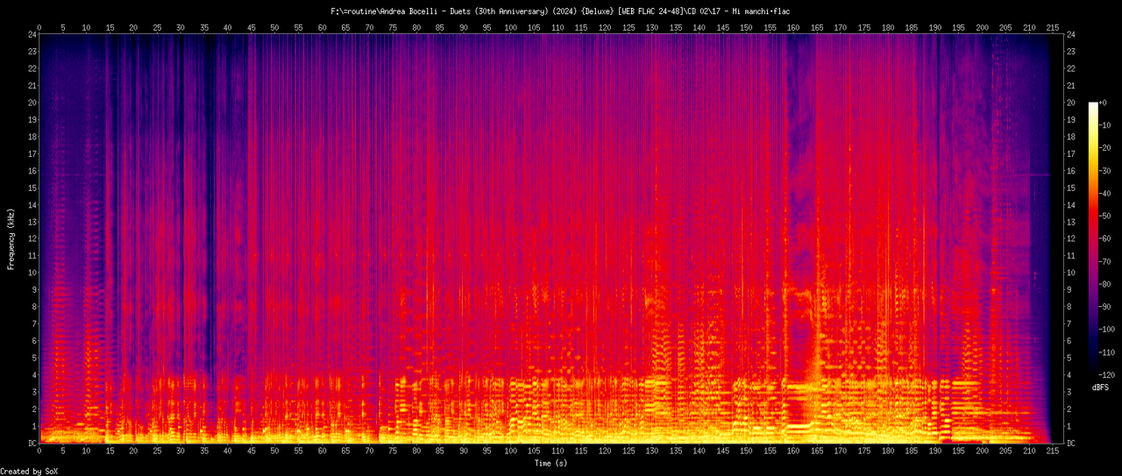Select the "+0" label on the dBFS scale

[1104, 103]
